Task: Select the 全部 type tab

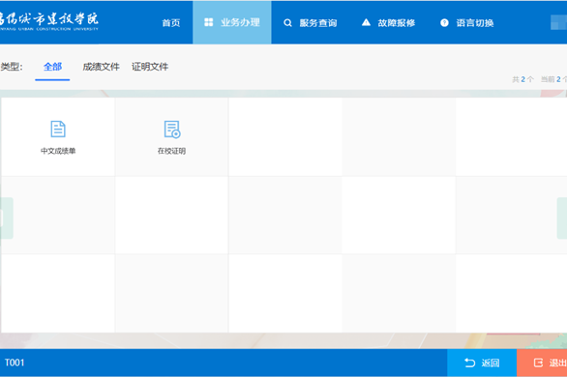Action: (x=52, y=67)
